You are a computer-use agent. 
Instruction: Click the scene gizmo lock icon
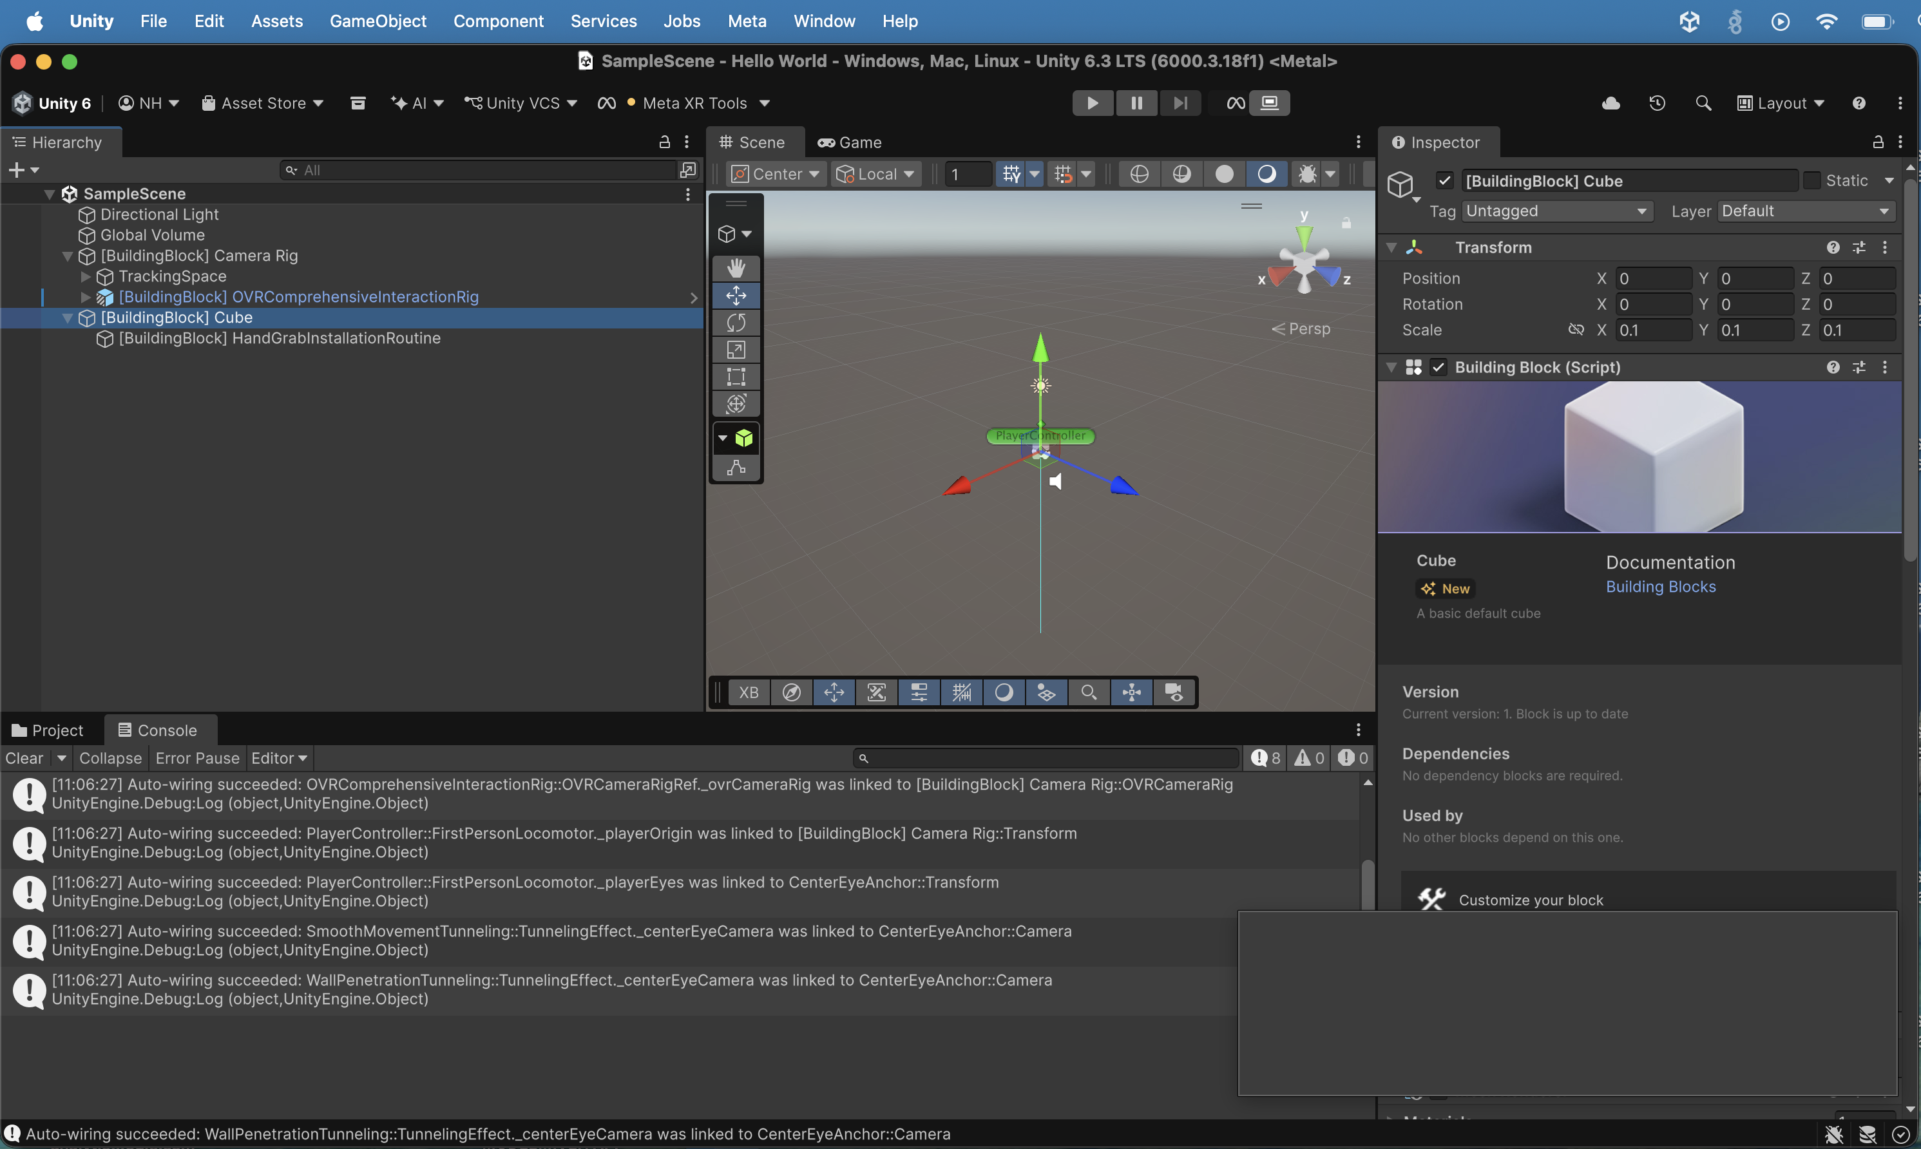[1346, 223]
